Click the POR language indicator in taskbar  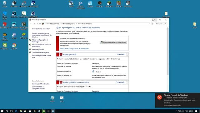coord(186,111)
